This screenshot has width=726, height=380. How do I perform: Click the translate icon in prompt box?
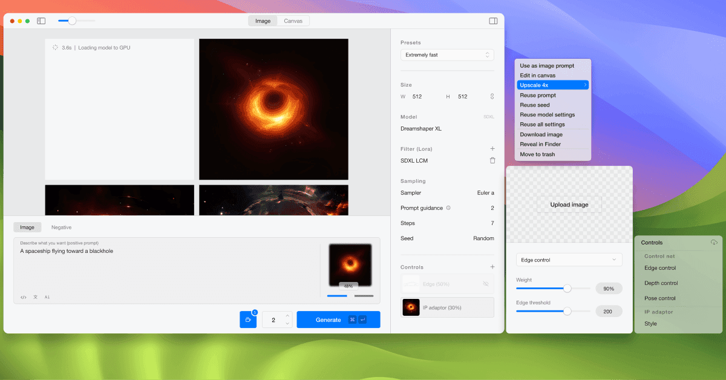(35, 297)
